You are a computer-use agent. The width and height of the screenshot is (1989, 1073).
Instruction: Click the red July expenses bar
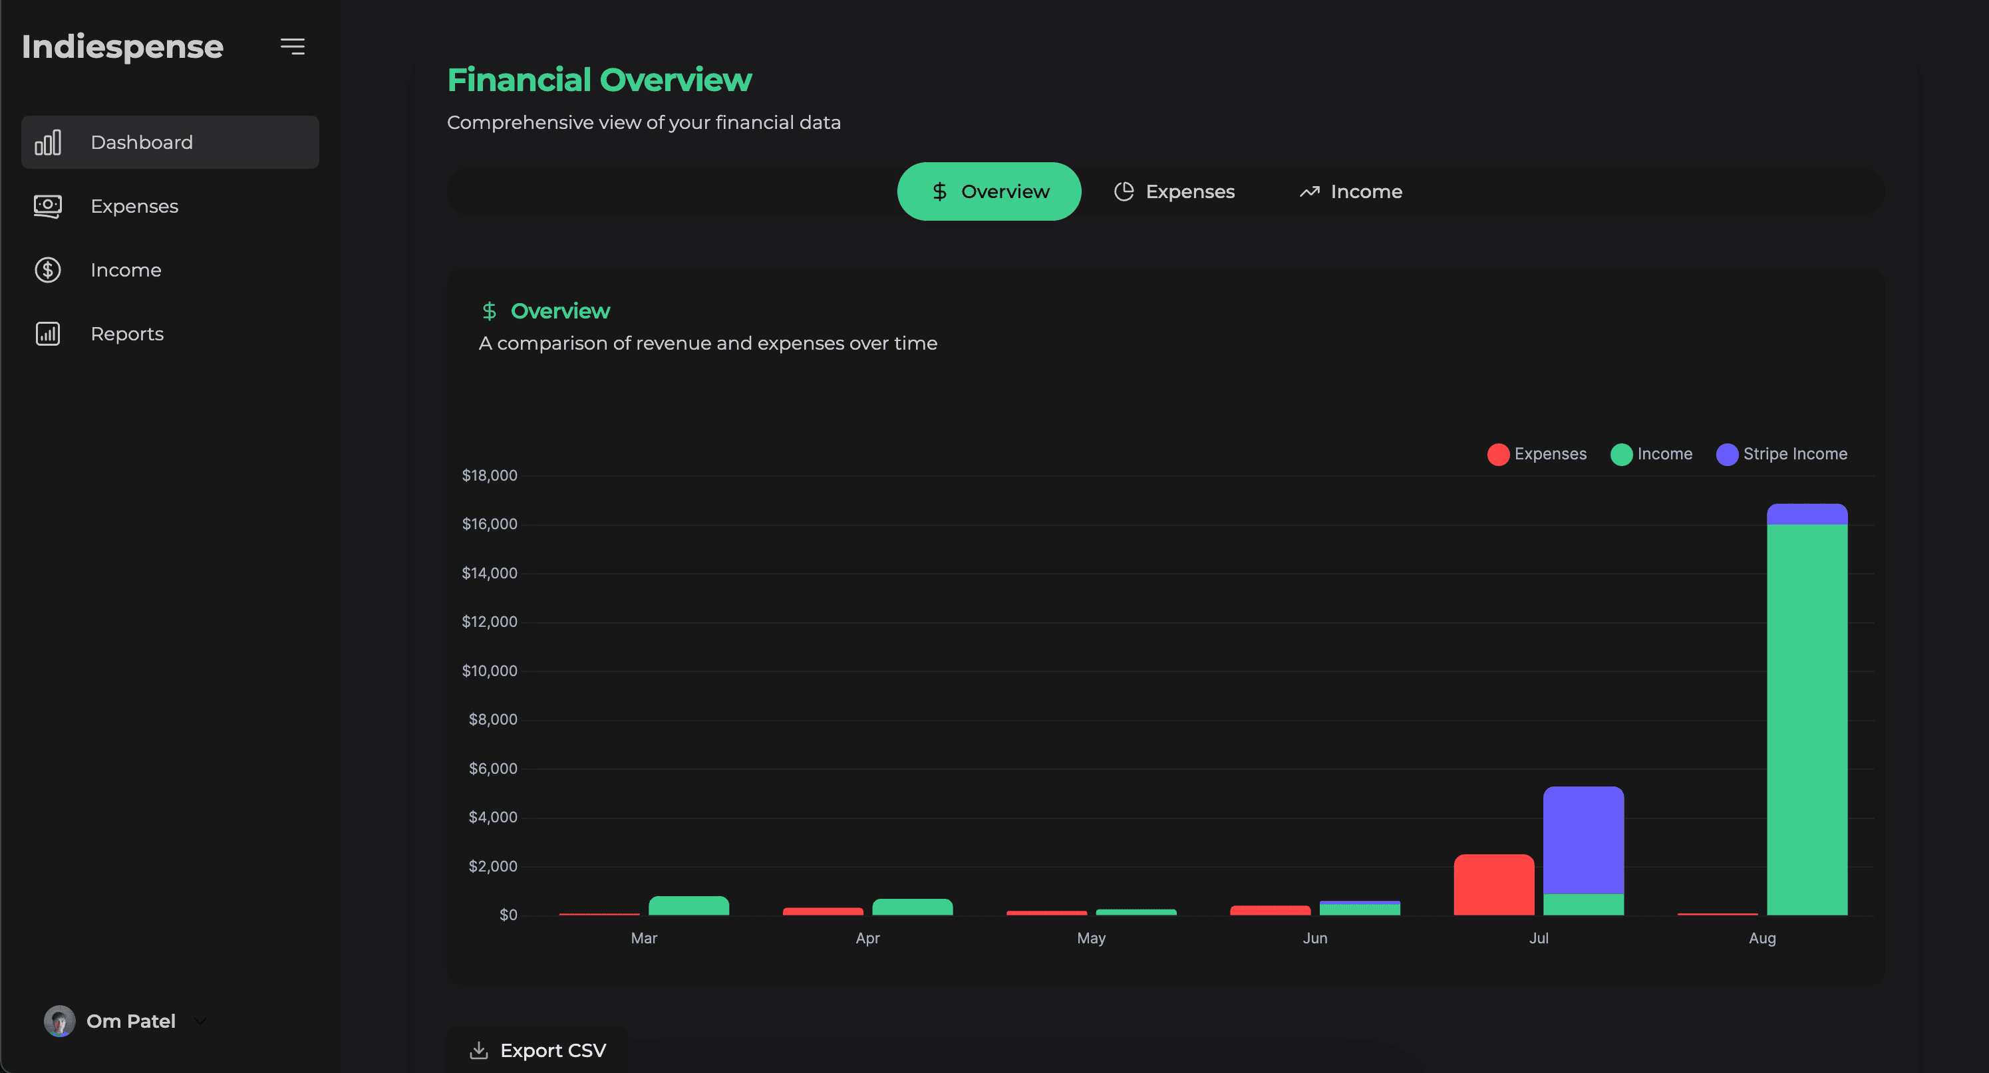[x=1493, y=885]
